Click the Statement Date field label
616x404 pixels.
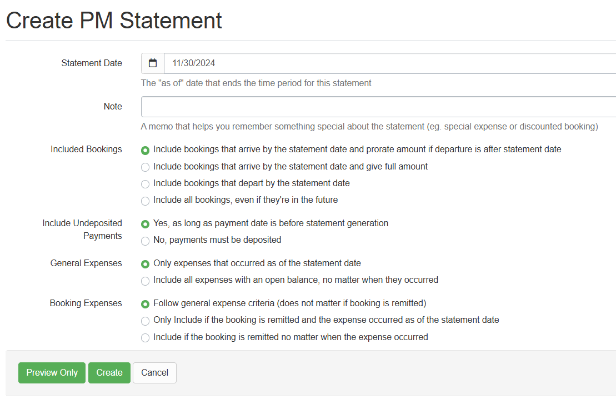(x=91, y=63)
